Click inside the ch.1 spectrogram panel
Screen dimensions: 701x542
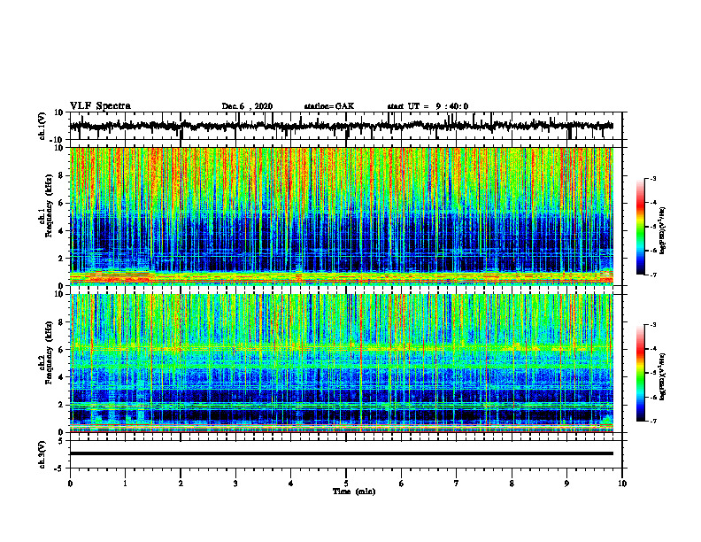pos(342,216)
